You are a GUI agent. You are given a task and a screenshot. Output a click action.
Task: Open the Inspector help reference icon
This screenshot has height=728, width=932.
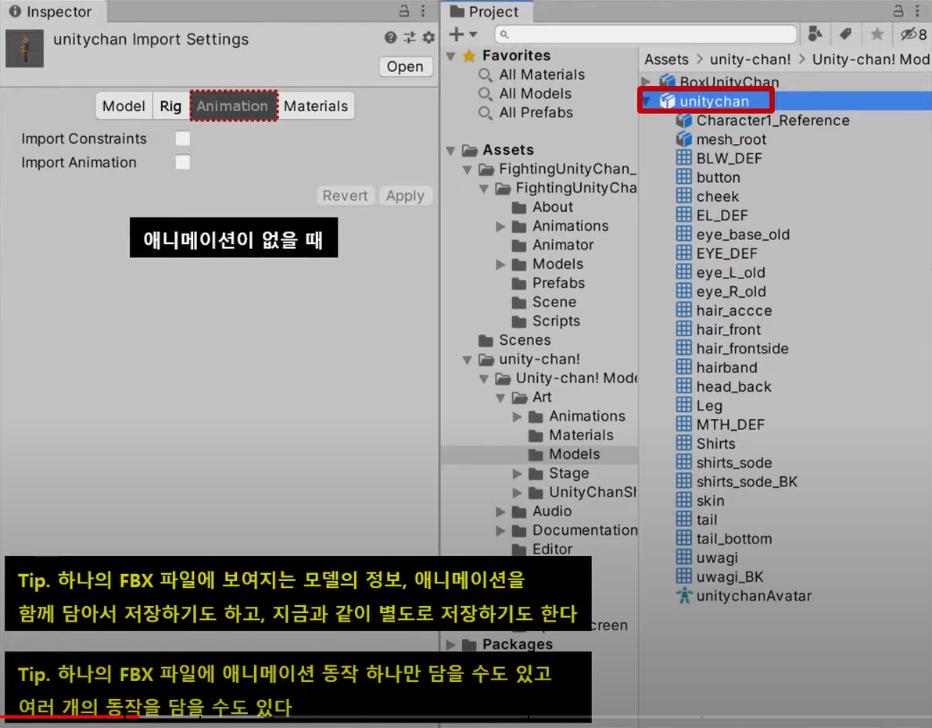[x=390, y=38]
